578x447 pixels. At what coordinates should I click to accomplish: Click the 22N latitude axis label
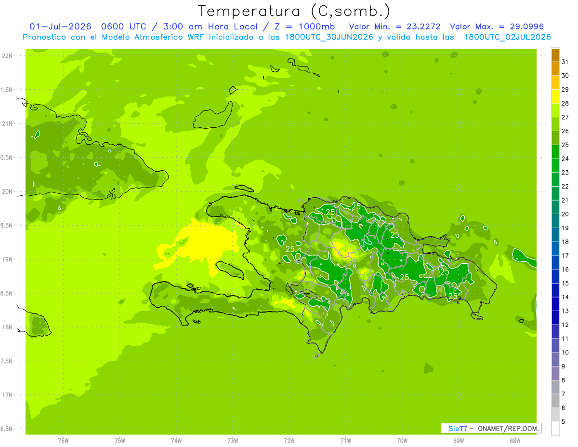(7, 56)
